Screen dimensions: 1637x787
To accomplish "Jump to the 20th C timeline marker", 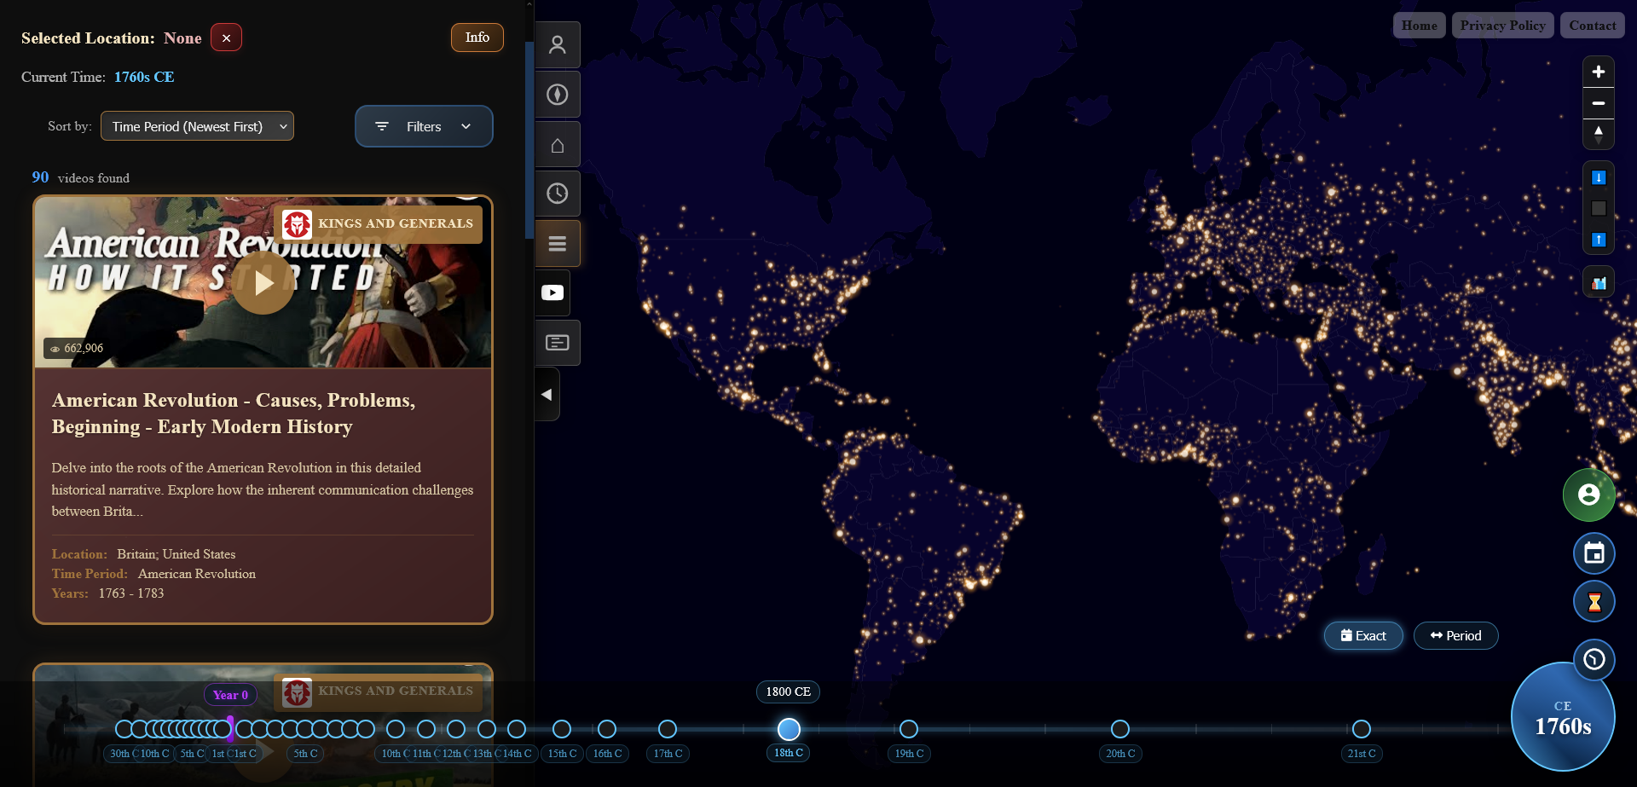I will pyautogui.click(x=1120, y=729).
